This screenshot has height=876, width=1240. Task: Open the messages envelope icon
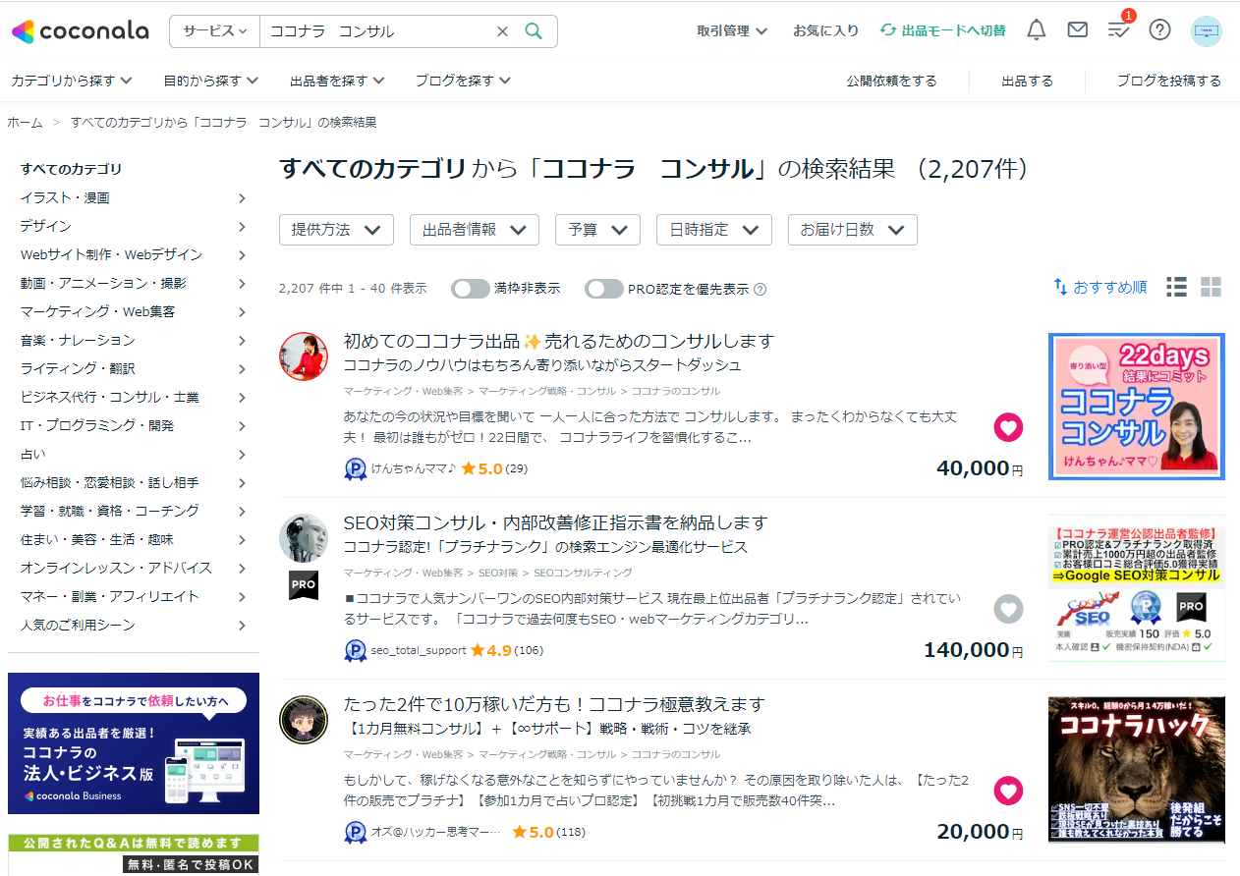click(1078, 30)
